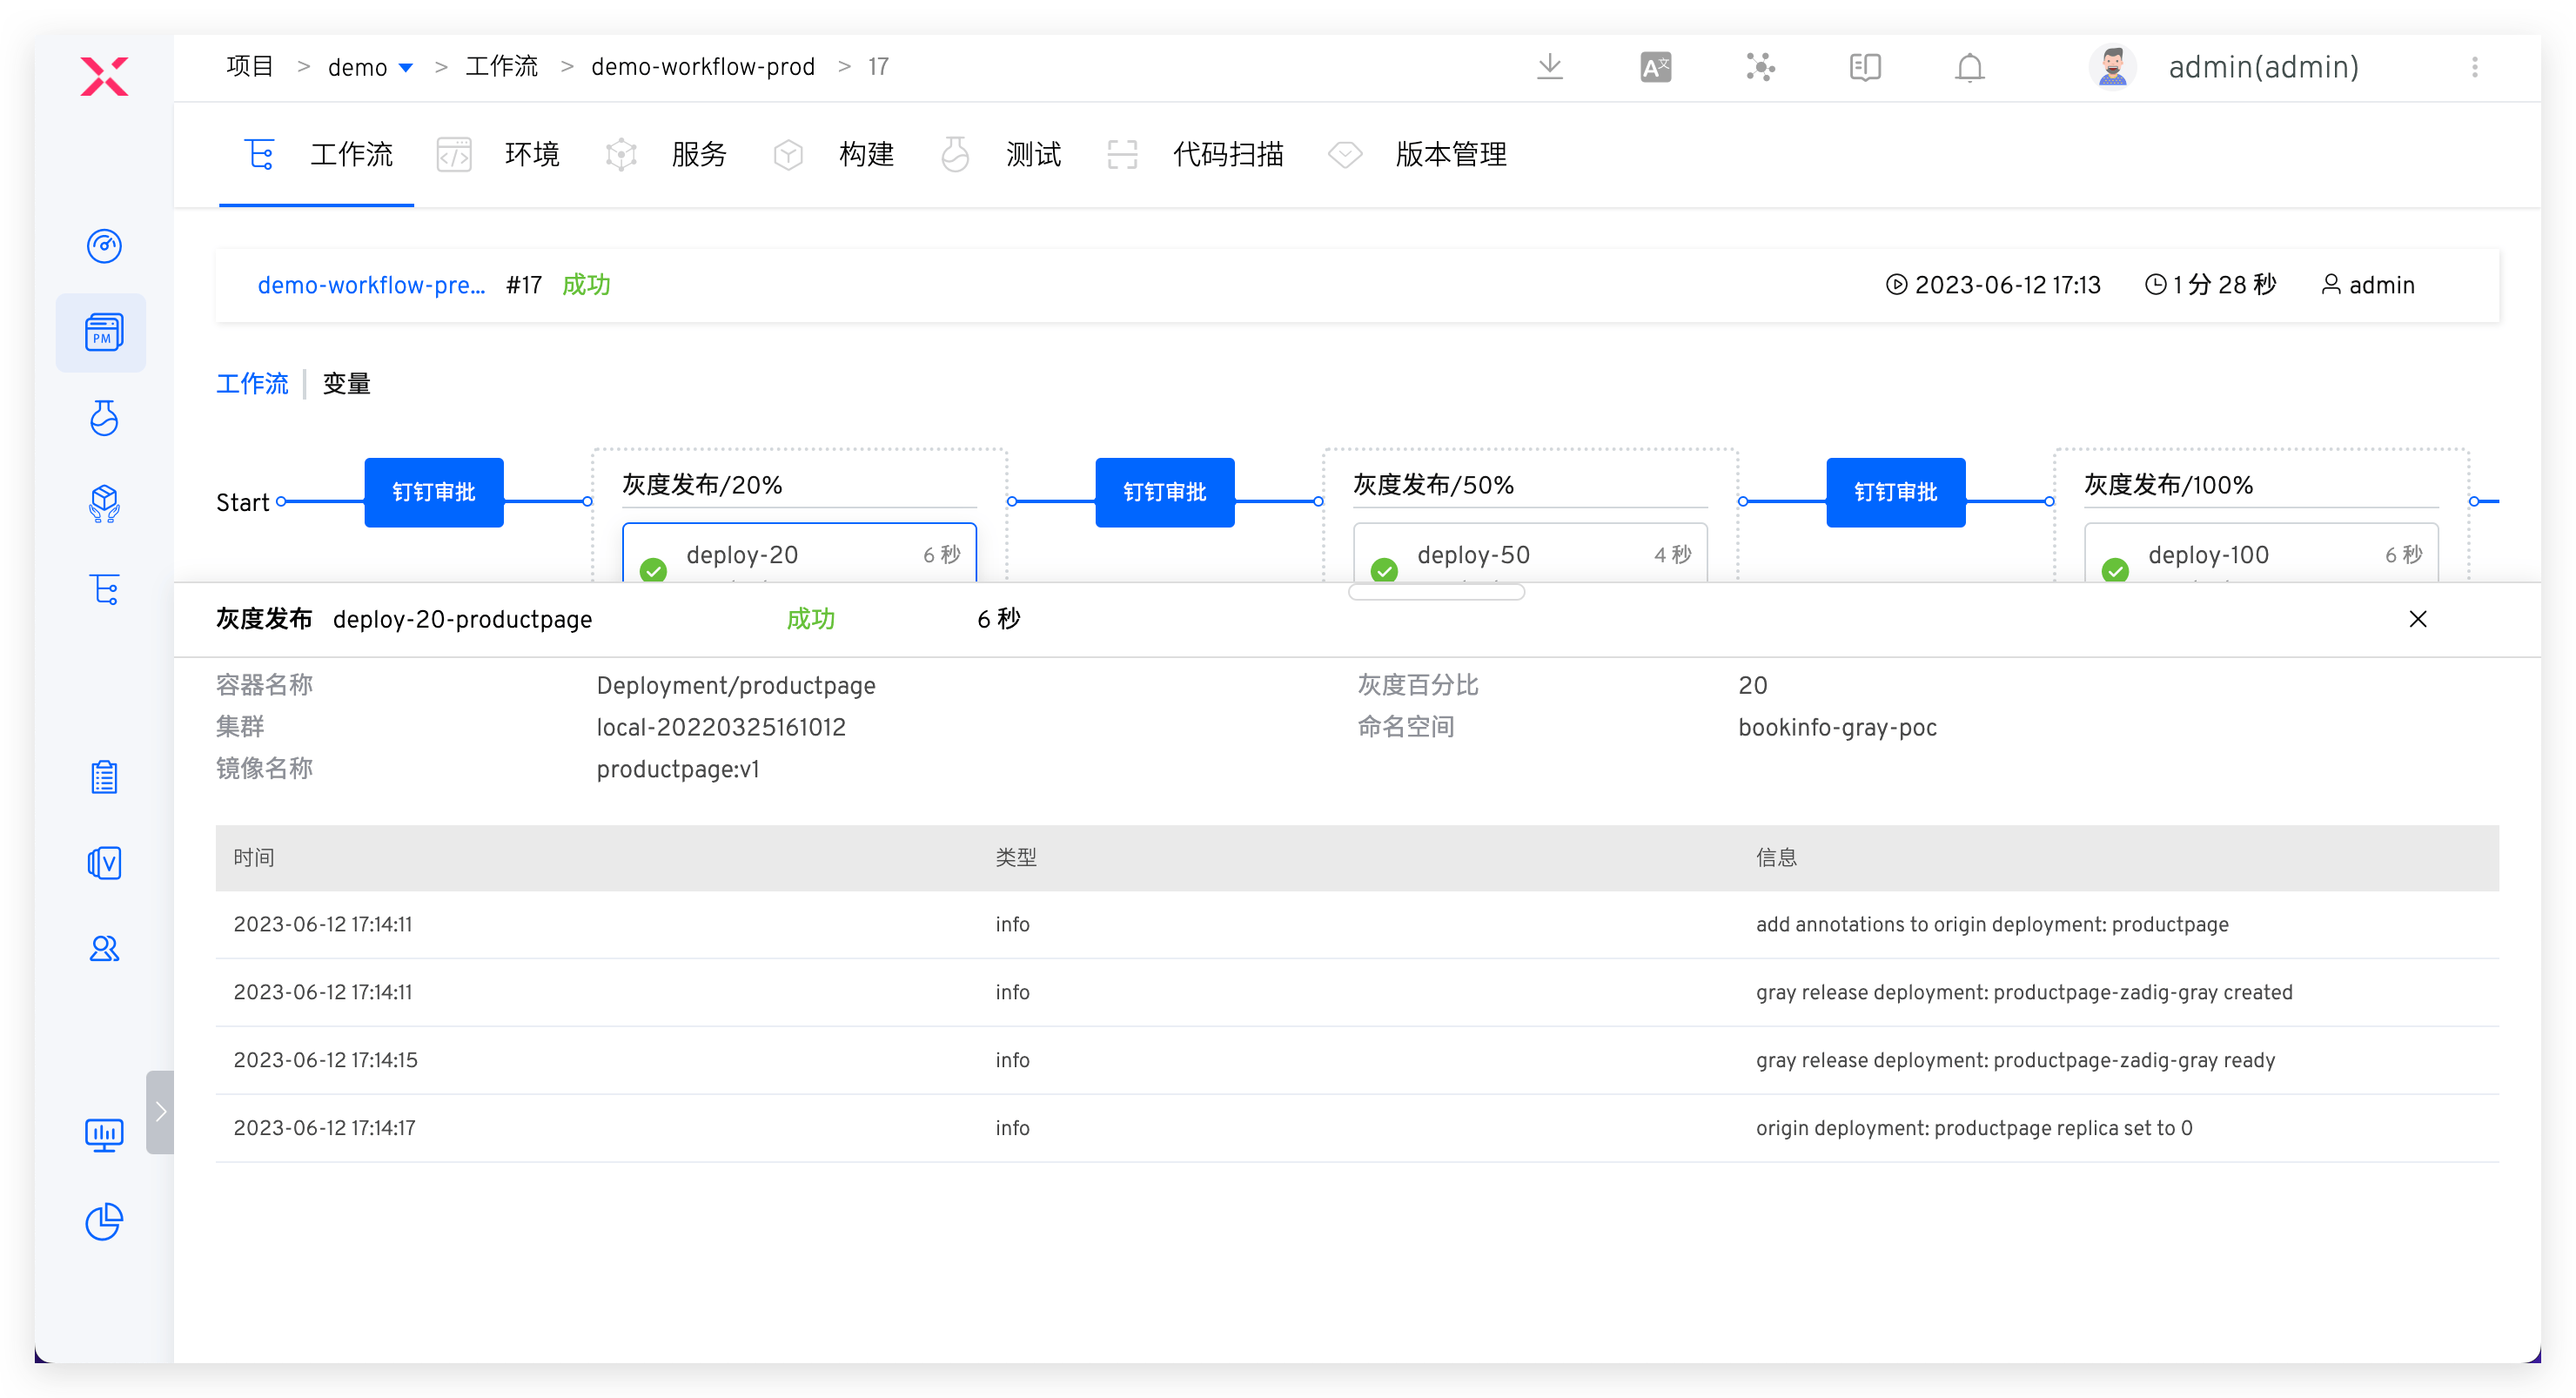The width and height of the screenshot is (2576, 1398).
Task: Open the documentation book icon
Action: click(x=1864, y=67)
